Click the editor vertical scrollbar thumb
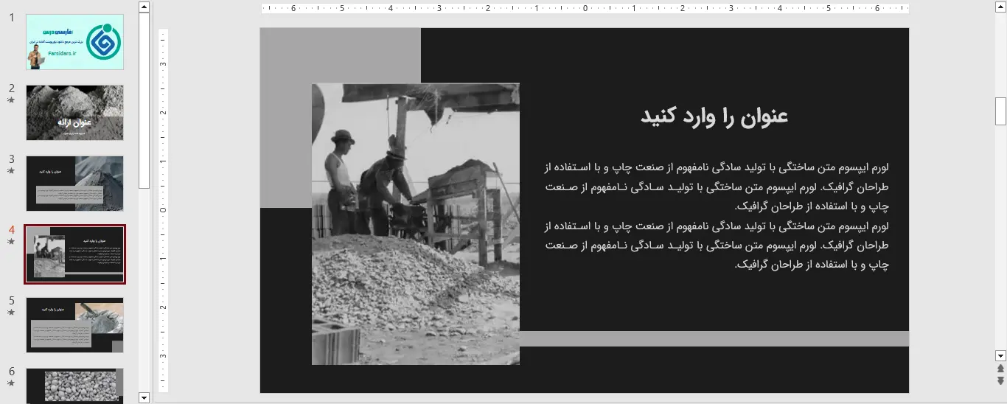This screenshot has height=404, width=1007. tap(1000, 111)
